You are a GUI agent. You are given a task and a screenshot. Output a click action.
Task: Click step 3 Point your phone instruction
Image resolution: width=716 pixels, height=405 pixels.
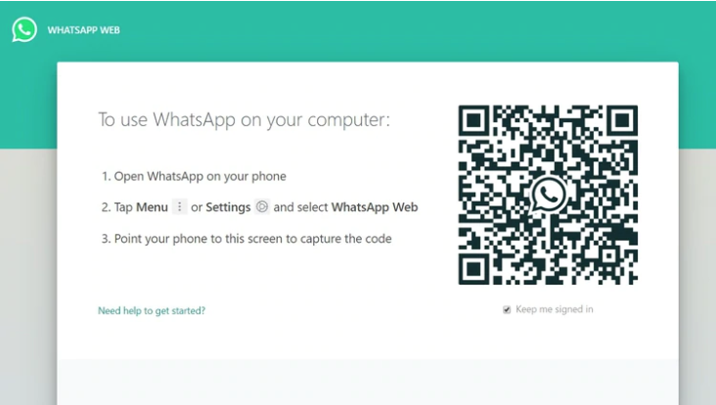[x=246, y=239]
